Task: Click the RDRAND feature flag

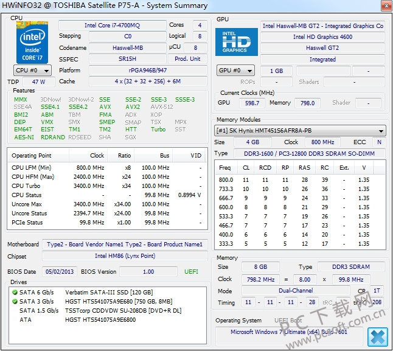Action: coord(53,137)
